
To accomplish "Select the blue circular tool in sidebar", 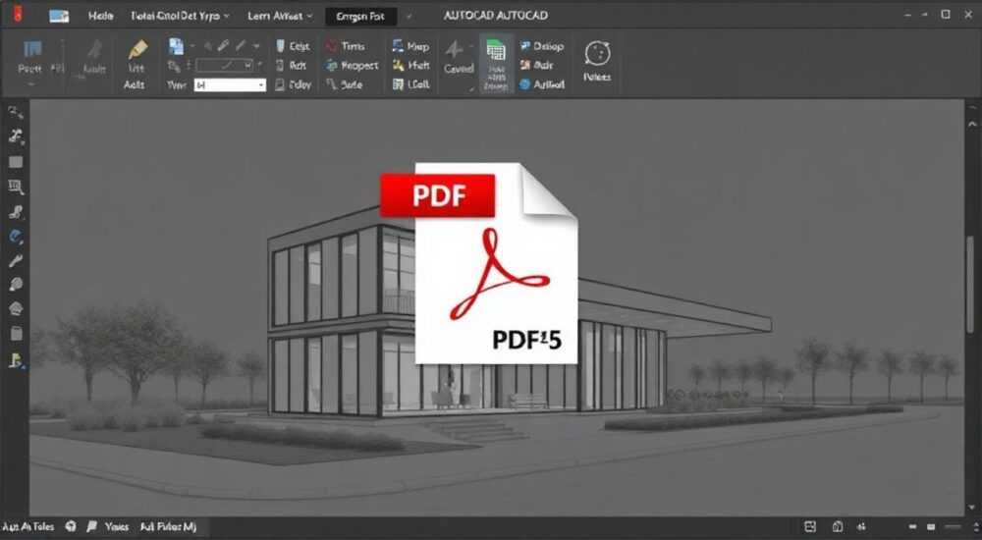I will click(16, 237).
